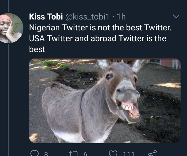Click the reply speech bubble icon

click(x=35, y=153)
